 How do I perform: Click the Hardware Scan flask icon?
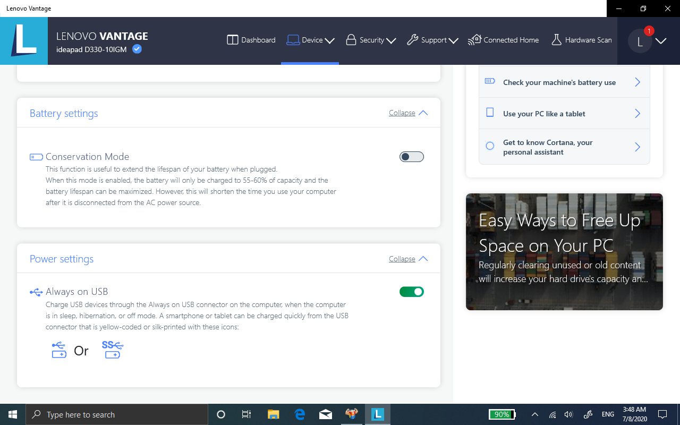pyautogui.click(x=556, y=40)
